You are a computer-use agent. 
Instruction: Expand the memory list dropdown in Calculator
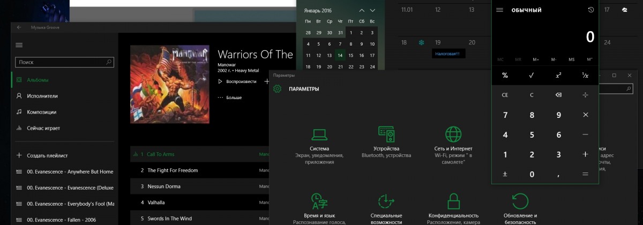[x=589, y=59]
